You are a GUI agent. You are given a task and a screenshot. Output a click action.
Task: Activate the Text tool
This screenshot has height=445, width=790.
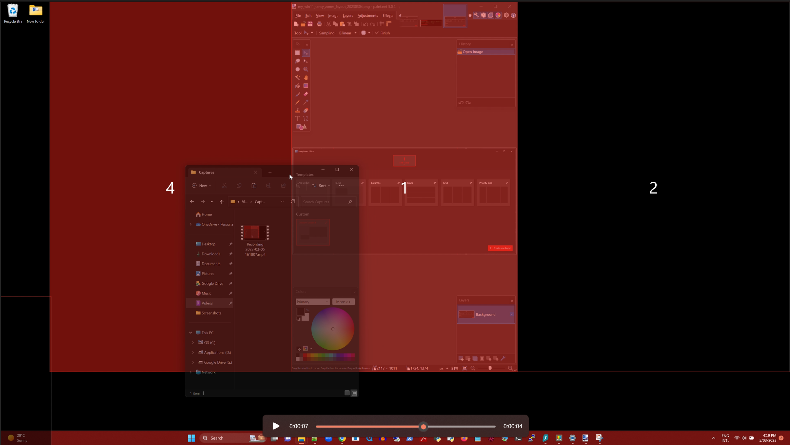pos(297,119)
